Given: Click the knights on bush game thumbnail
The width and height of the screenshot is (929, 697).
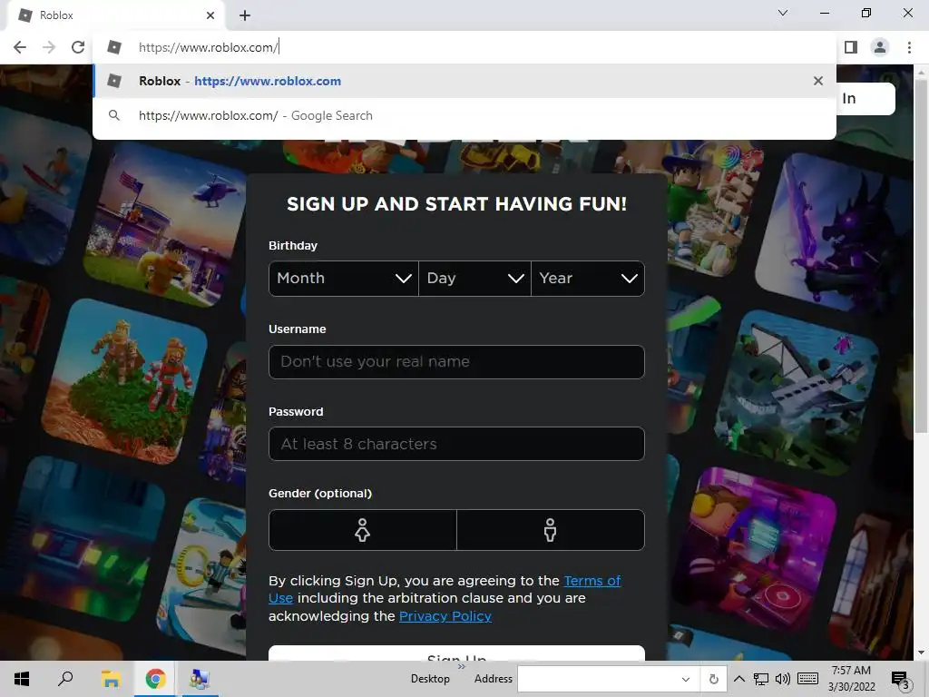Looking at the screenshot, I should coord(124,381).
